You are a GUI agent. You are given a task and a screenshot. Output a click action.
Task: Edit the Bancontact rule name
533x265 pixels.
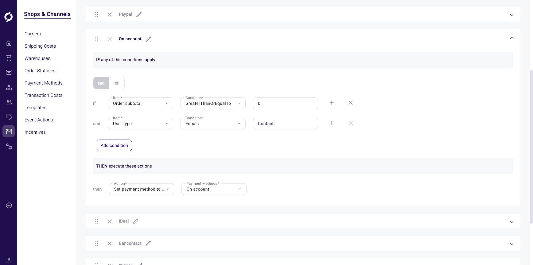click(148, 243)
